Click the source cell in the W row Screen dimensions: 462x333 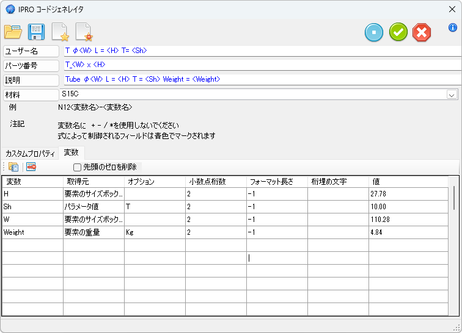(94, 220)
